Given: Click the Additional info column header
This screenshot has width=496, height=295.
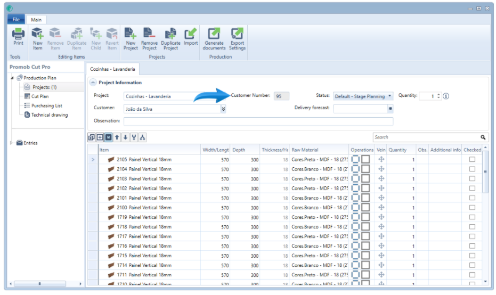Looking at the screenshot, I should tap(445, 150).
